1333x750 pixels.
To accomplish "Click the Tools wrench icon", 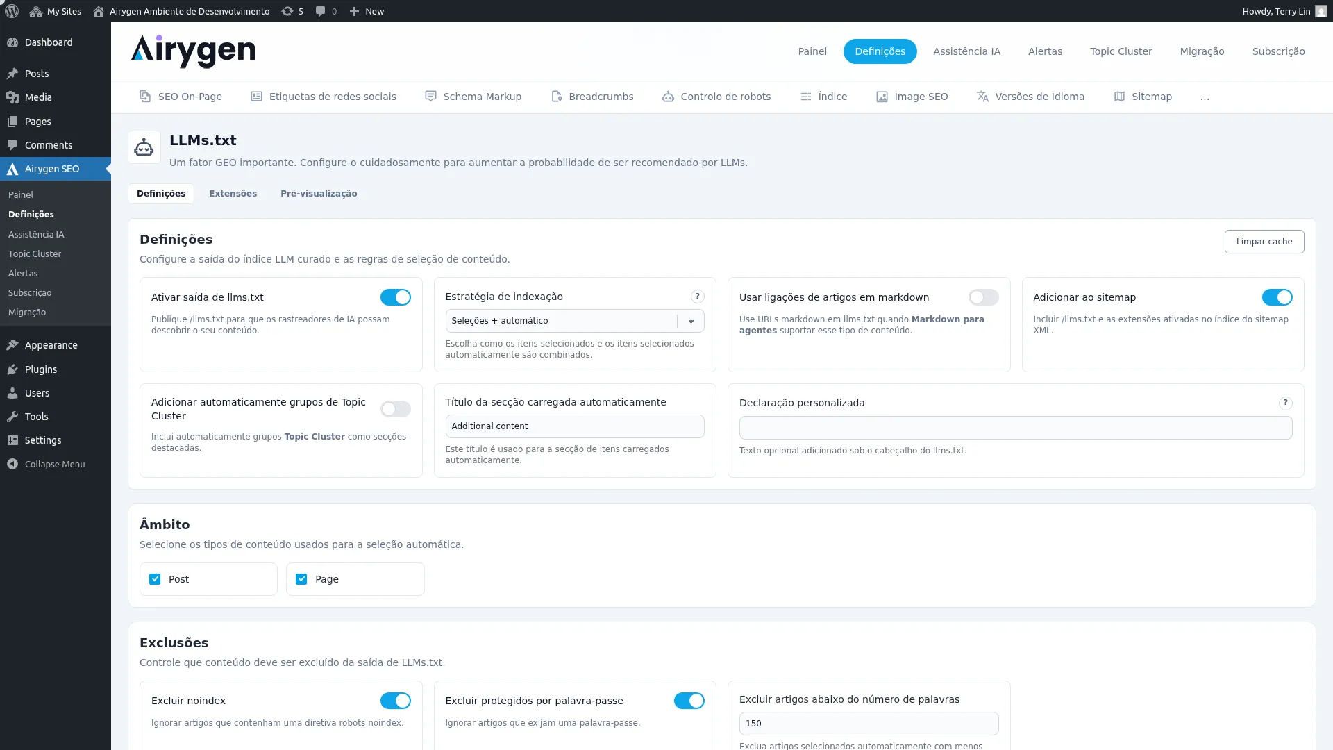I will tap(12, 417).
